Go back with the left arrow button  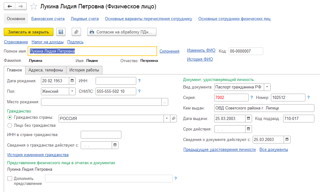[x=10, y=6]
